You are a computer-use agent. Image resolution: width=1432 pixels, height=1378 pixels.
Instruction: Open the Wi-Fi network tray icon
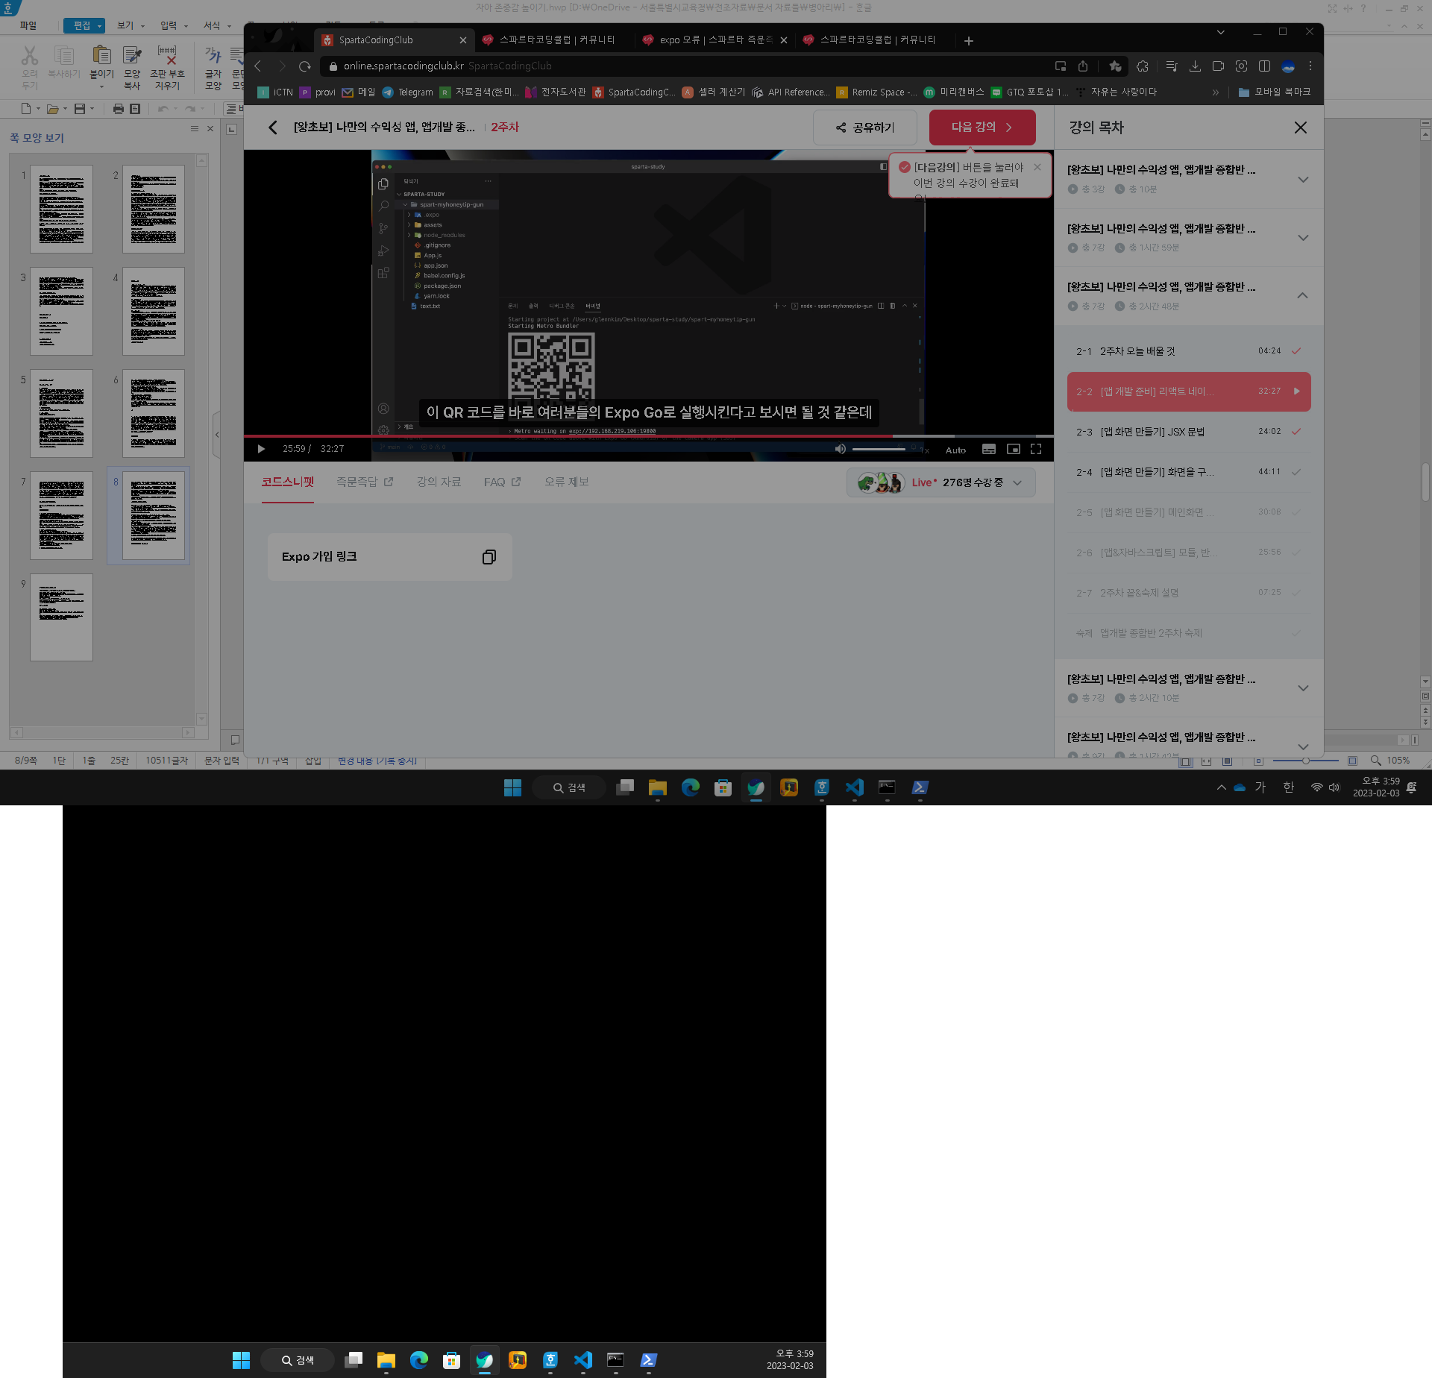pyautogui.click(x=1317, y=787)
